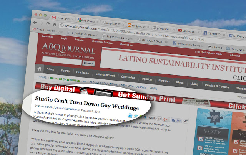Switch to the Pets Portra tab
Viewport: 246px width, 155px height.
[87, 21]
